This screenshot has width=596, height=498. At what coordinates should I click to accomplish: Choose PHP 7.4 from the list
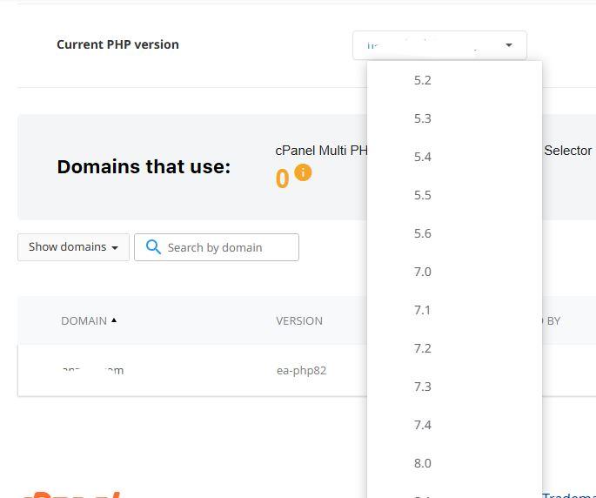[x=423, y=425]
